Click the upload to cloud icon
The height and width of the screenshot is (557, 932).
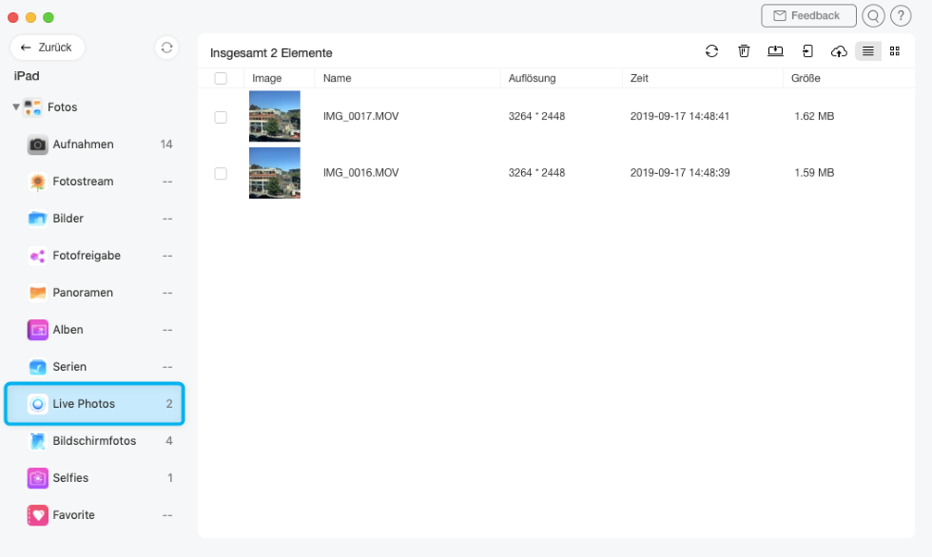point(838,51)
